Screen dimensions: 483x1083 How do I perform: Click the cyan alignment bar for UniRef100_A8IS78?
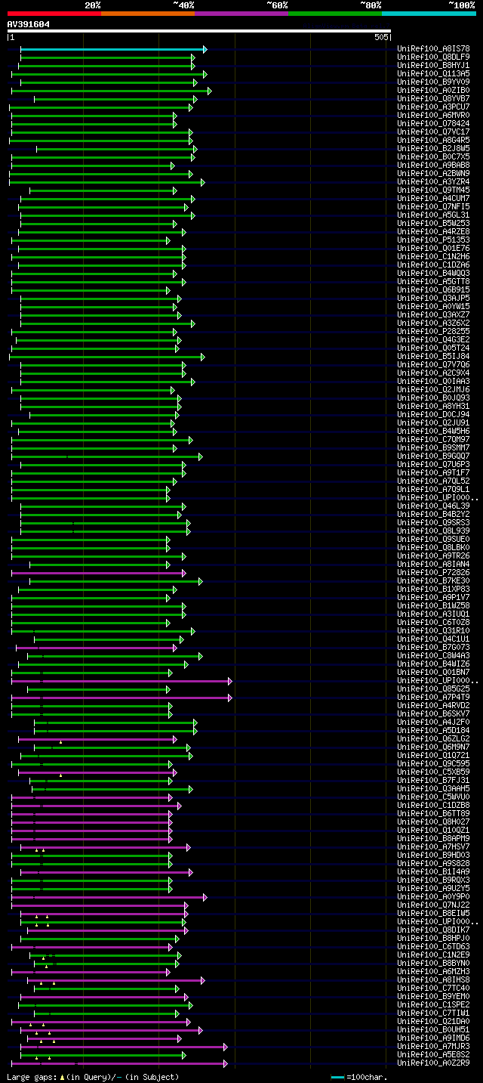(113, 49)
